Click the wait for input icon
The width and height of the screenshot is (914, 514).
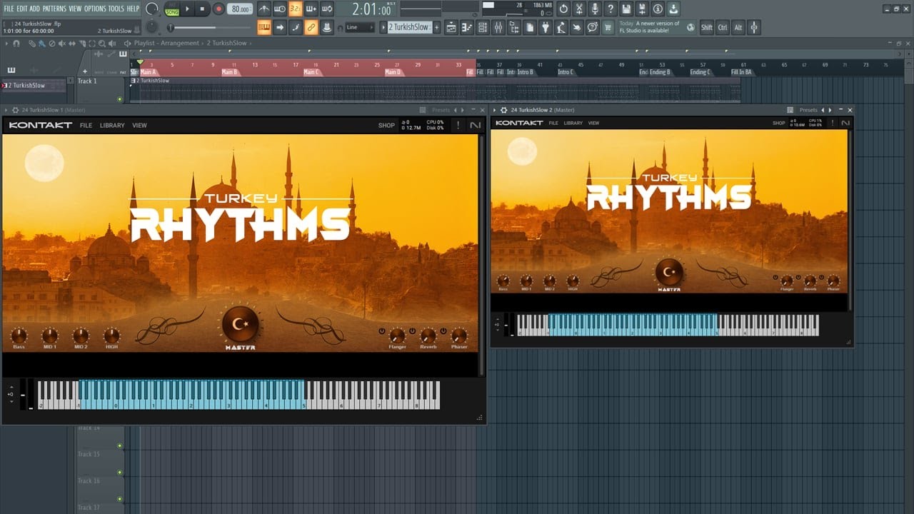pyautogui.click(x=280, y=9)
